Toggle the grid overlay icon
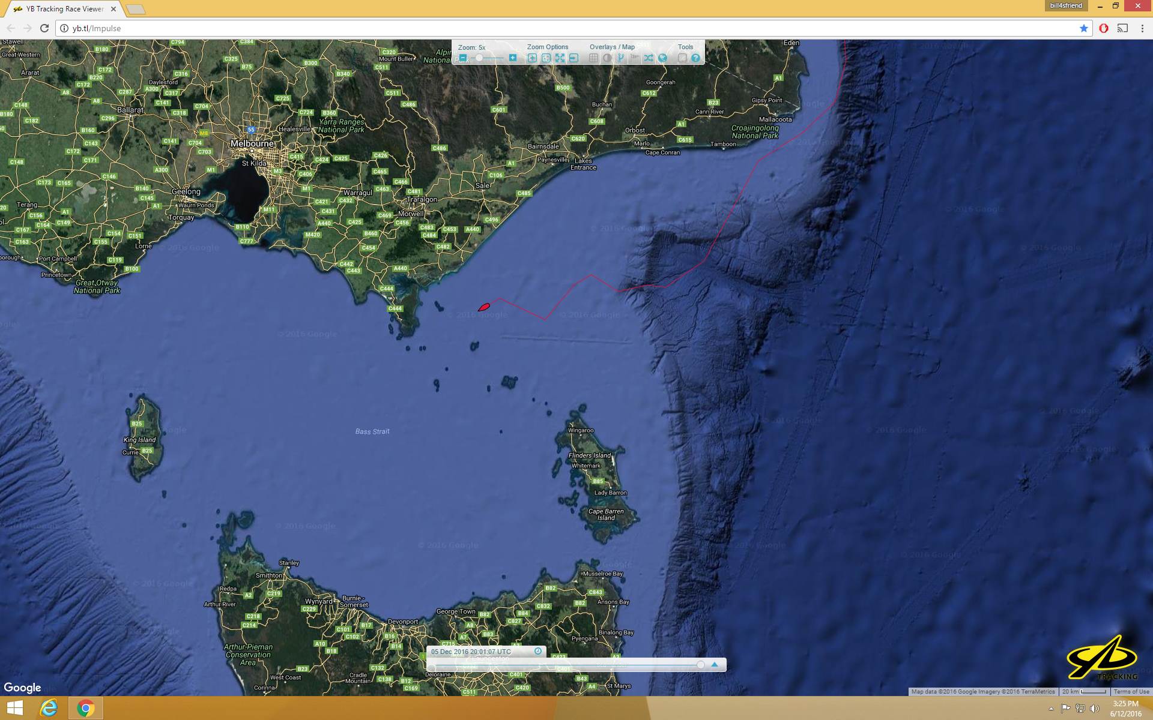Screen dimensions: 1153x720 [x=593, y=58]
